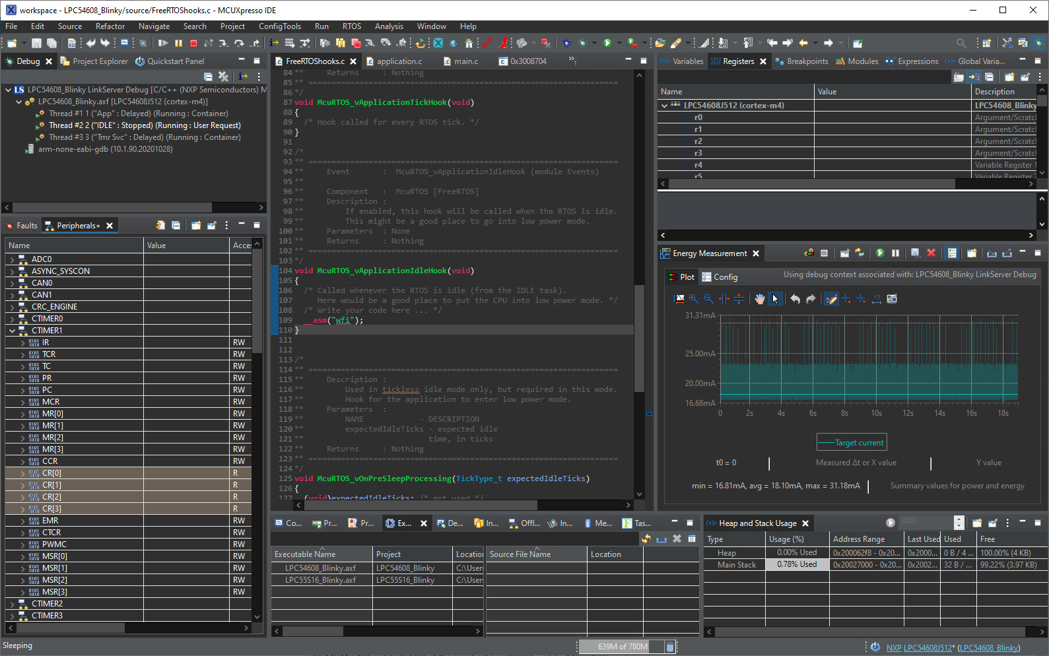Open the ConfigTools menu
The width and height of the screenshot is (1049, 656).
tap(280, 26)
